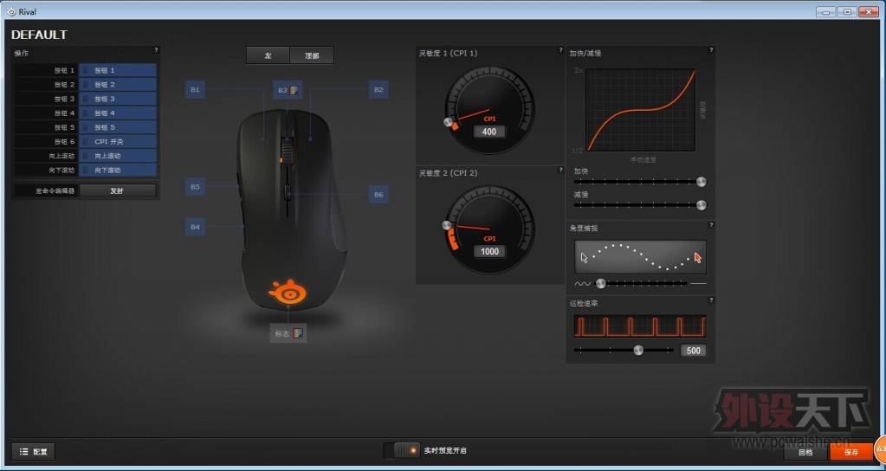Launch the macro editor with 发射
Screen dimensions: 886x471
[x=118, y=190]
